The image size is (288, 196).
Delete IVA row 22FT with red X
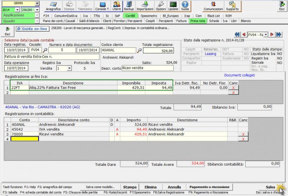point(233,88)
